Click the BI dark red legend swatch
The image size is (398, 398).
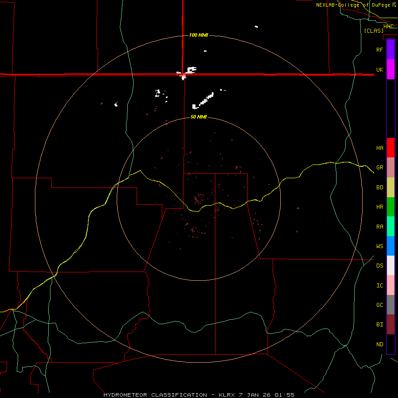tap(390, 325)
